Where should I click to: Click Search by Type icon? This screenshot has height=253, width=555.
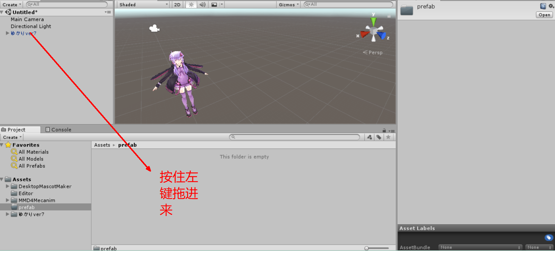pos(369,137)
